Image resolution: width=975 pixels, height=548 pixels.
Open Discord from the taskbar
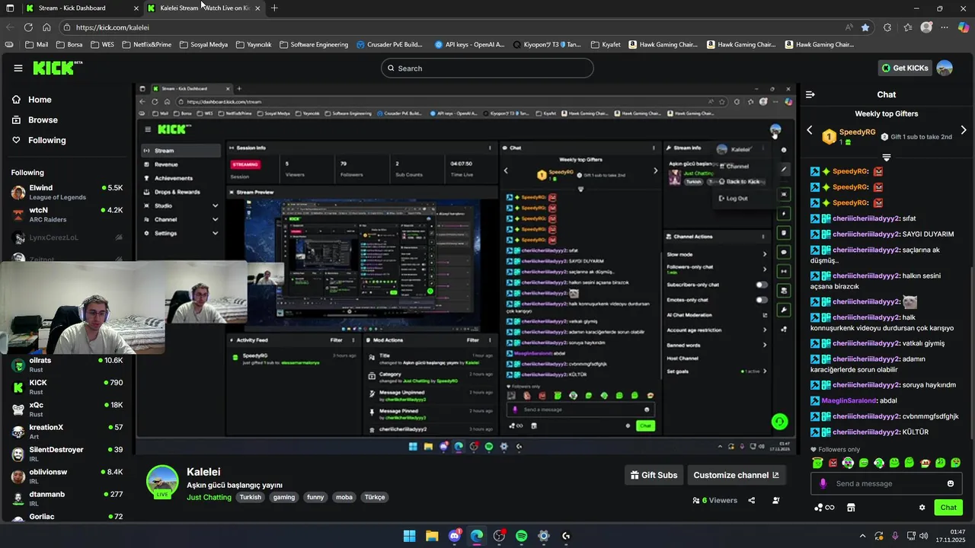[x=455, y=536]
